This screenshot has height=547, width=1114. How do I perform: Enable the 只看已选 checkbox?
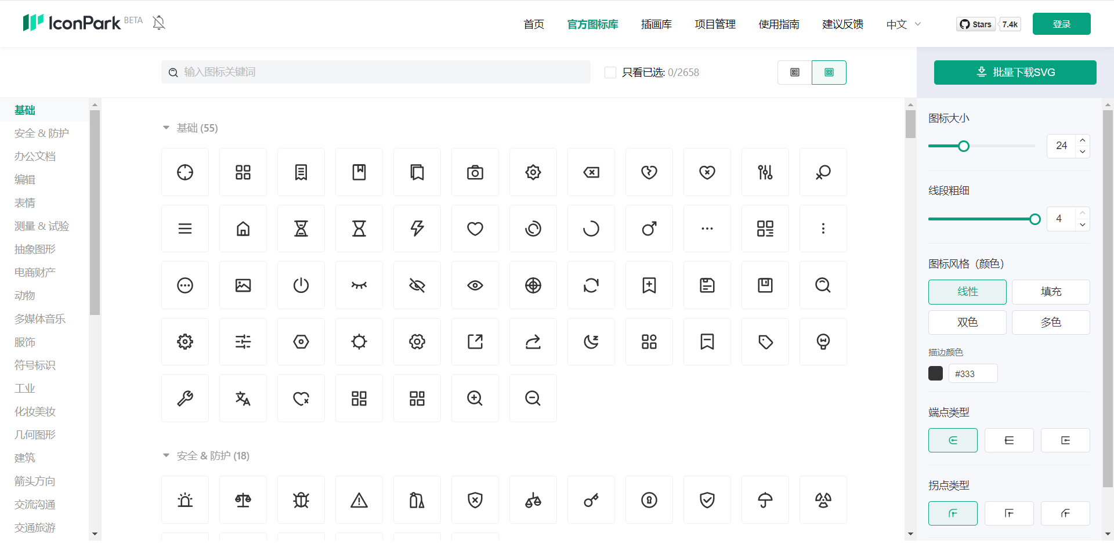(610, 73)
